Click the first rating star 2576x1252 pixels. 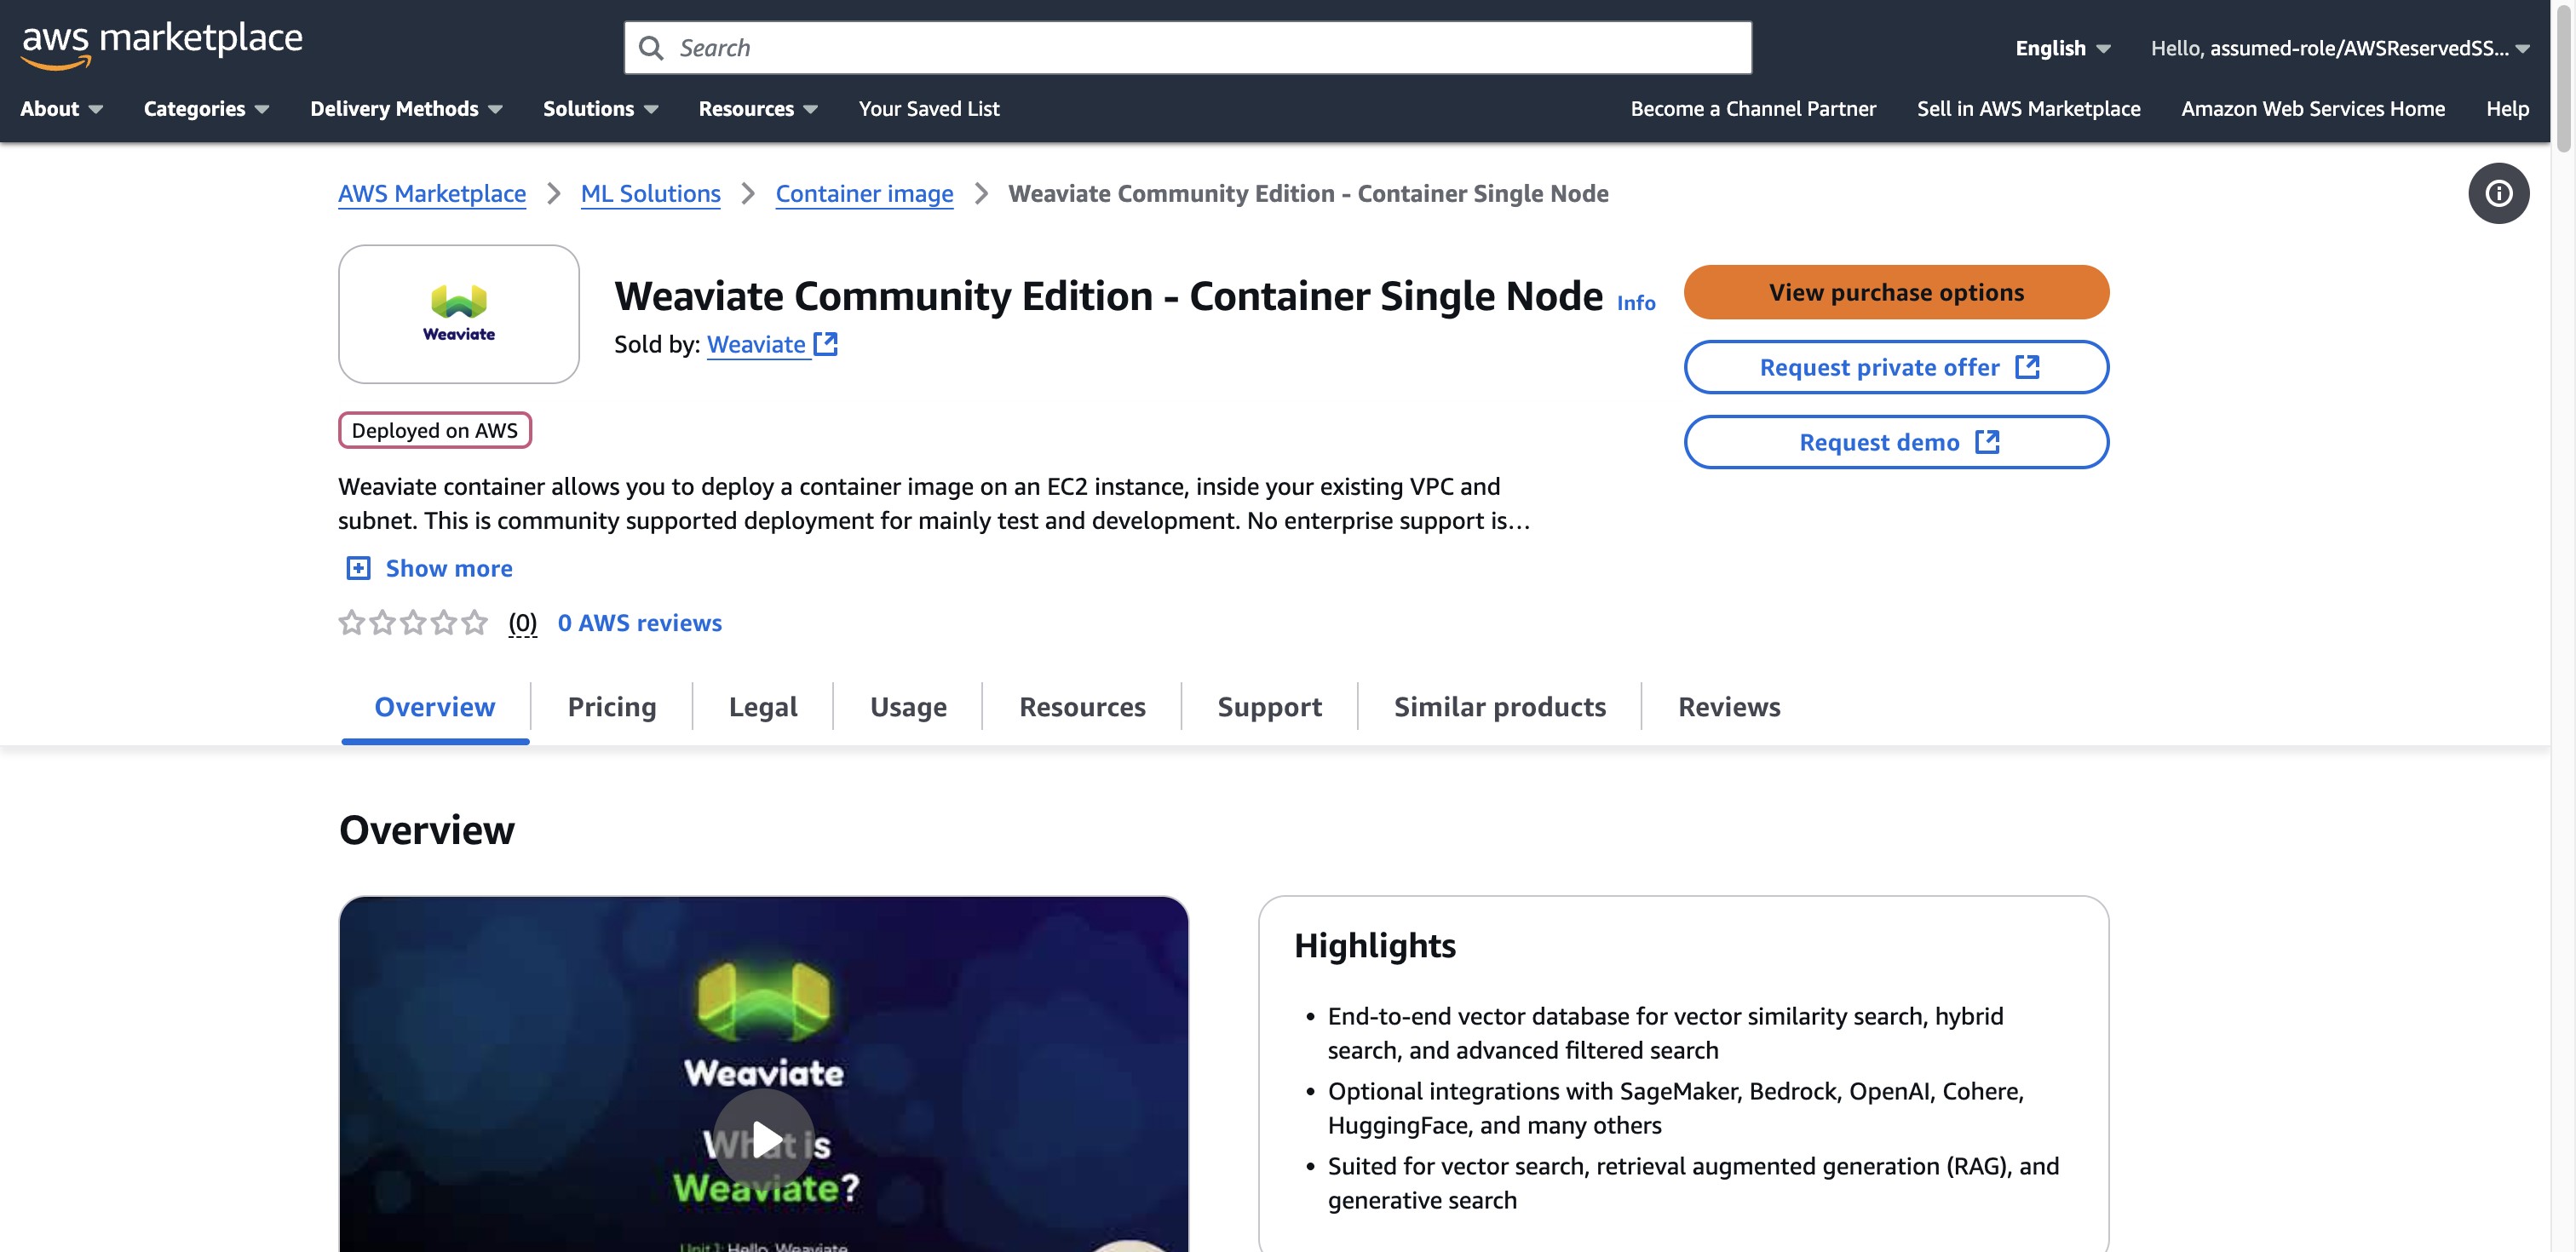coord(352,623)
